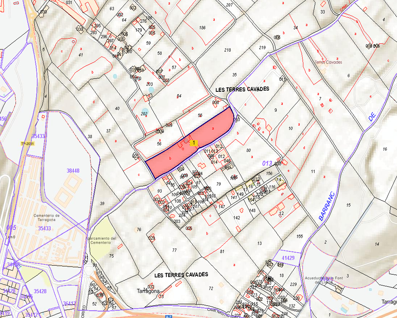Click the A-7 highway badge
Image resolution: width=397 pixels, height=318 pixels.
pos(169,317)
